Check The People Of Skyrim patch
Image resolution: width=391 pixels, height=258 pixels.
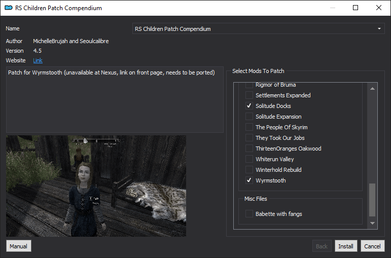[x=249, y=127]
